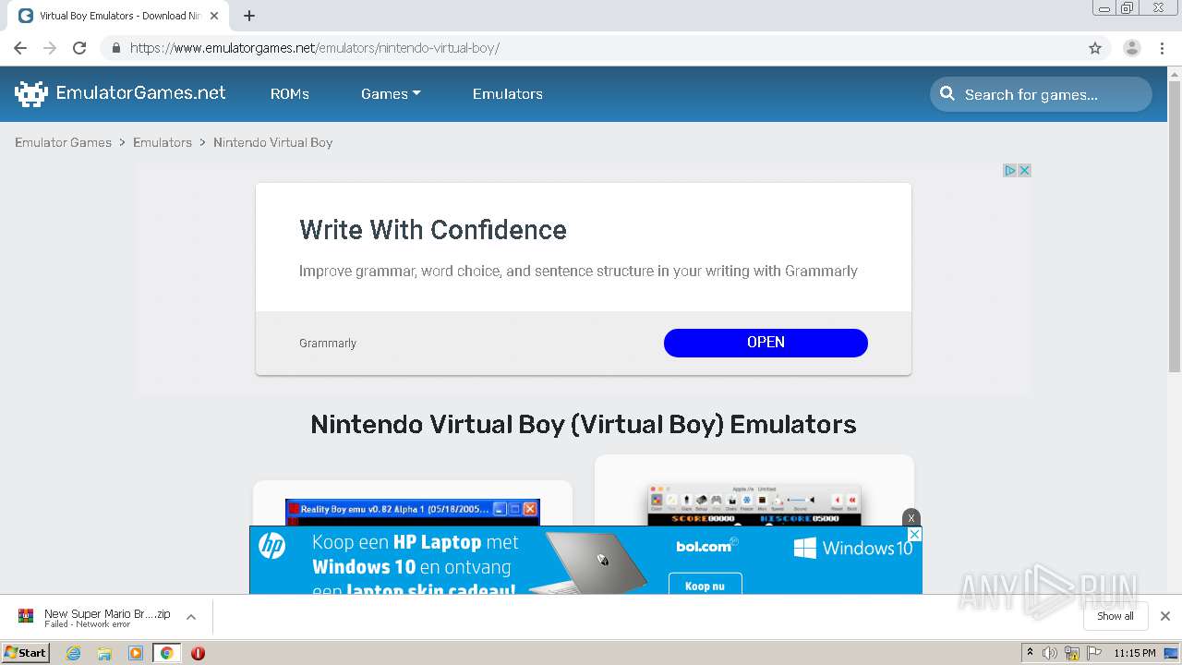Click the Windows 10 logo in banner

point(853,549)
